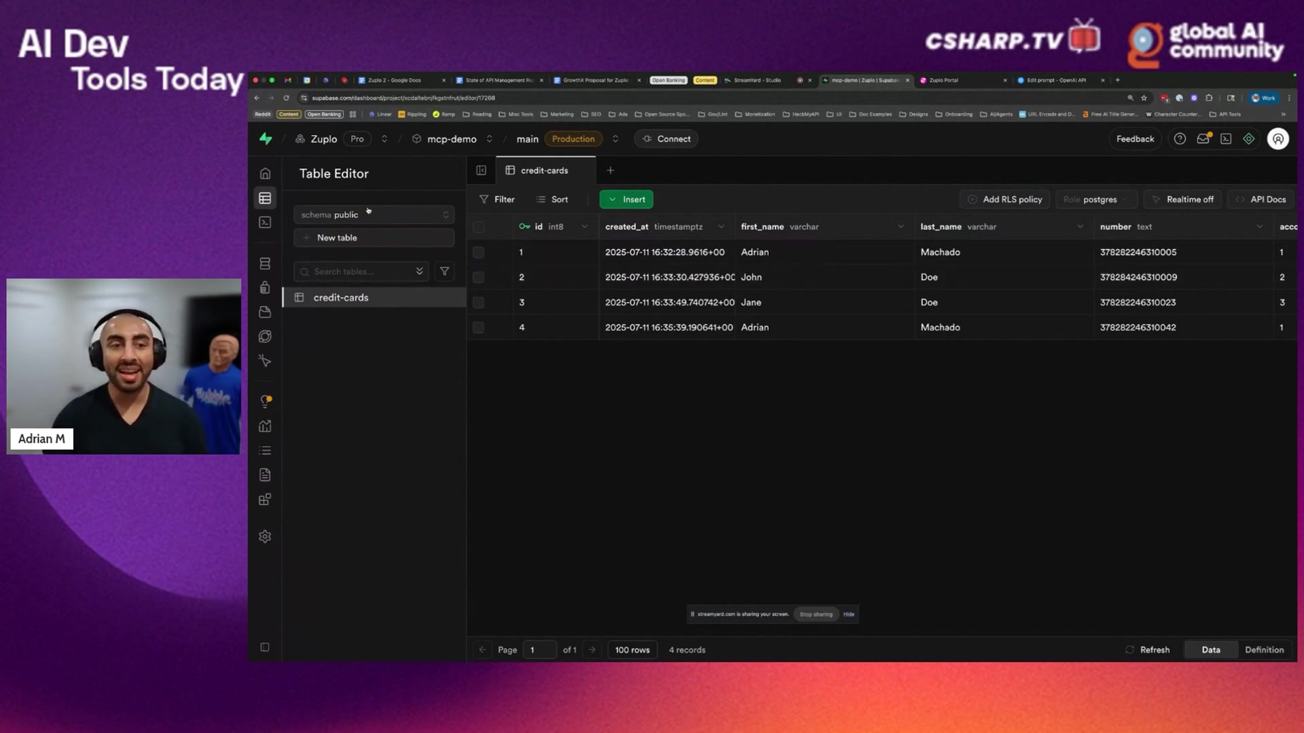
Task: Open the Role postgres selector
Action: [1096, 200]
